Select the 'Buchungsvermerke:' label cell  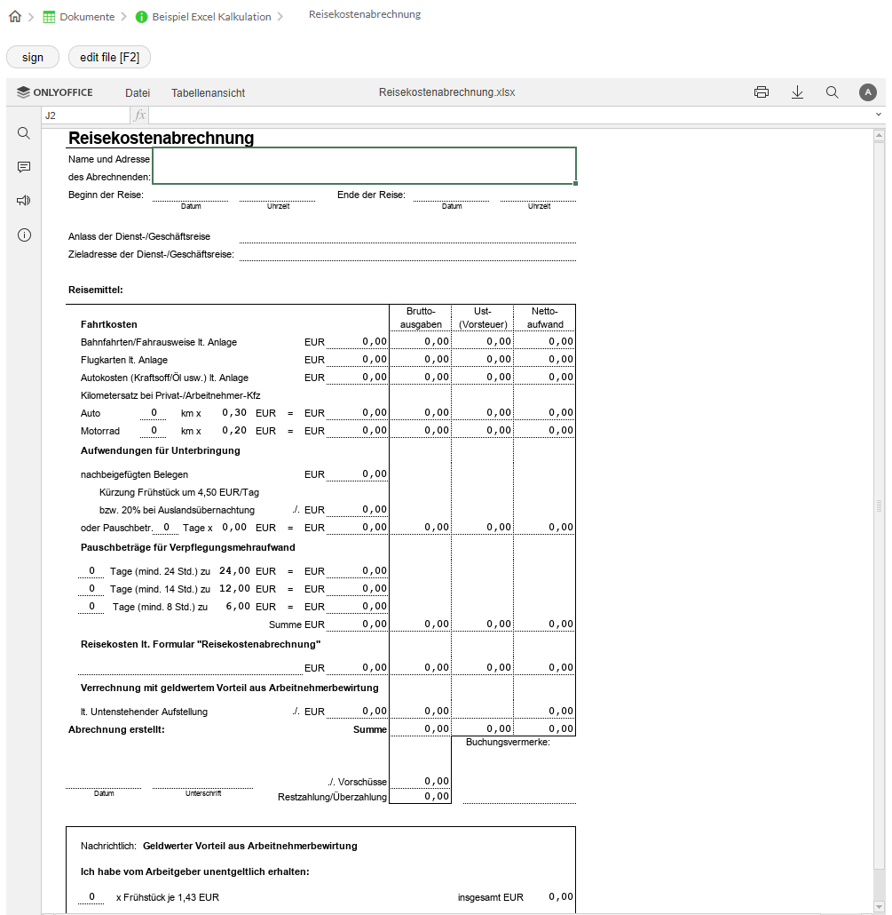[508, 743]
